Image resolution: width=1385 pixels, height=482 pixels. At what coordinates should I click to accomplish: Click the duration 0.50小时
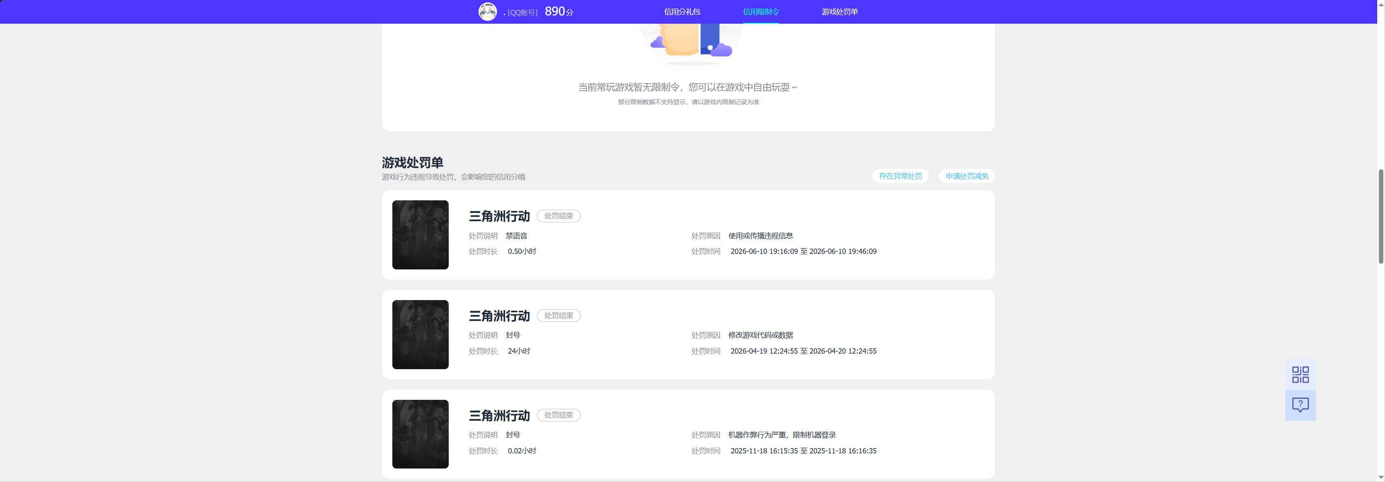coord(521,252)
